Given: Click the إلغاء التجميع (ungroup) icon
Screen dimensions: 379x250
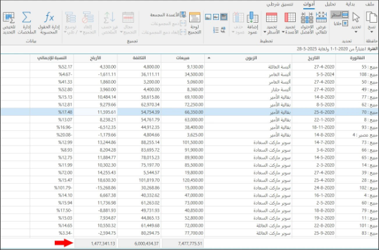Looking at the screenshot, I should pyautogui.click(x=88, y=18).
